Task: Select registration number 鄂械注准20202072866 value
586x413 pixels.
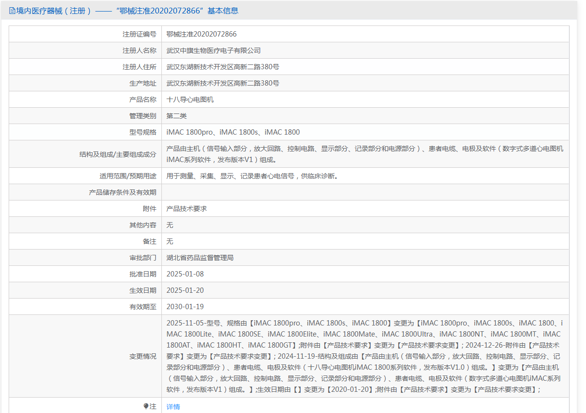Action: (201, 34)
